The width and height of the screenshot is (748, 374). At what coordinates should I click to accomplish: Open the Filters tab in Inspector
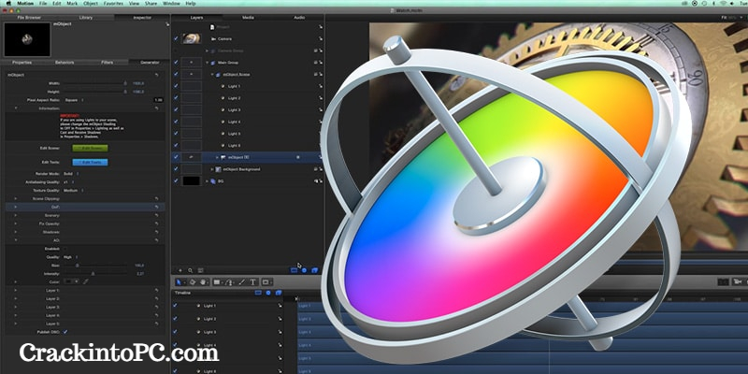tap(108, 63)
